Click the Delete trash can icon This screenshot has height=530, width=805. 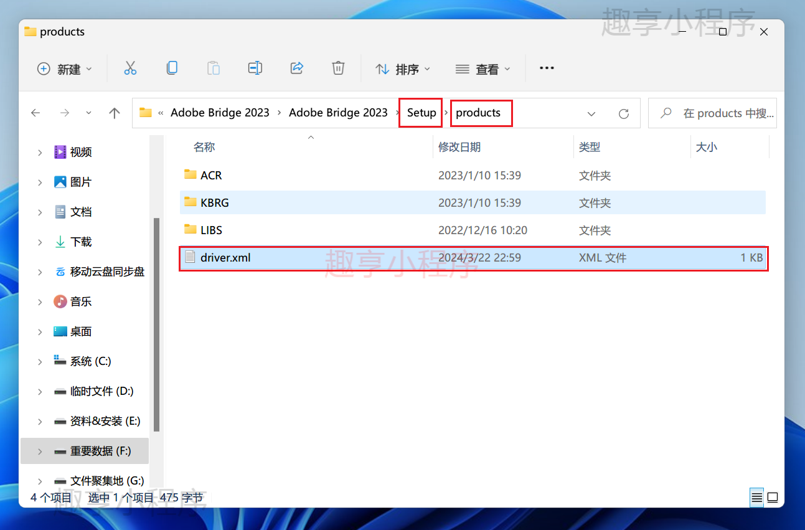click(x=338, y=69)
